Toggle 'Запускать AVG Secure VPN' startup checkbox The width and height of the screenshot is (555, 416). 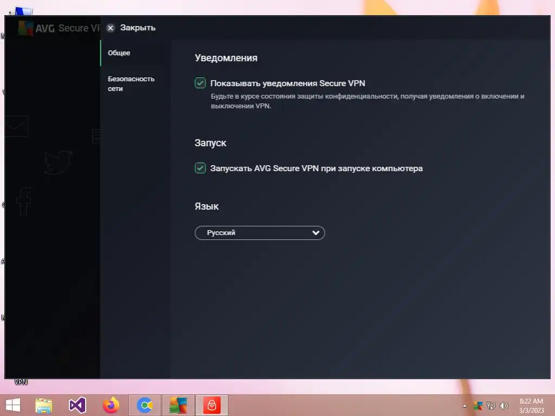click(x=200, y=168)
